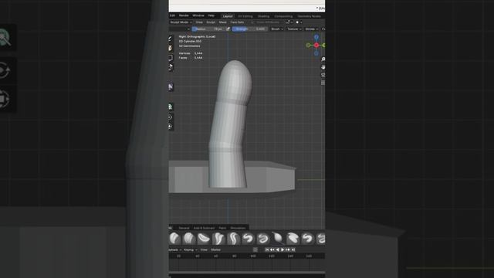Click the lower blue negative Z gizmo axis
The image size is (494, 278).
click(316, 53)
